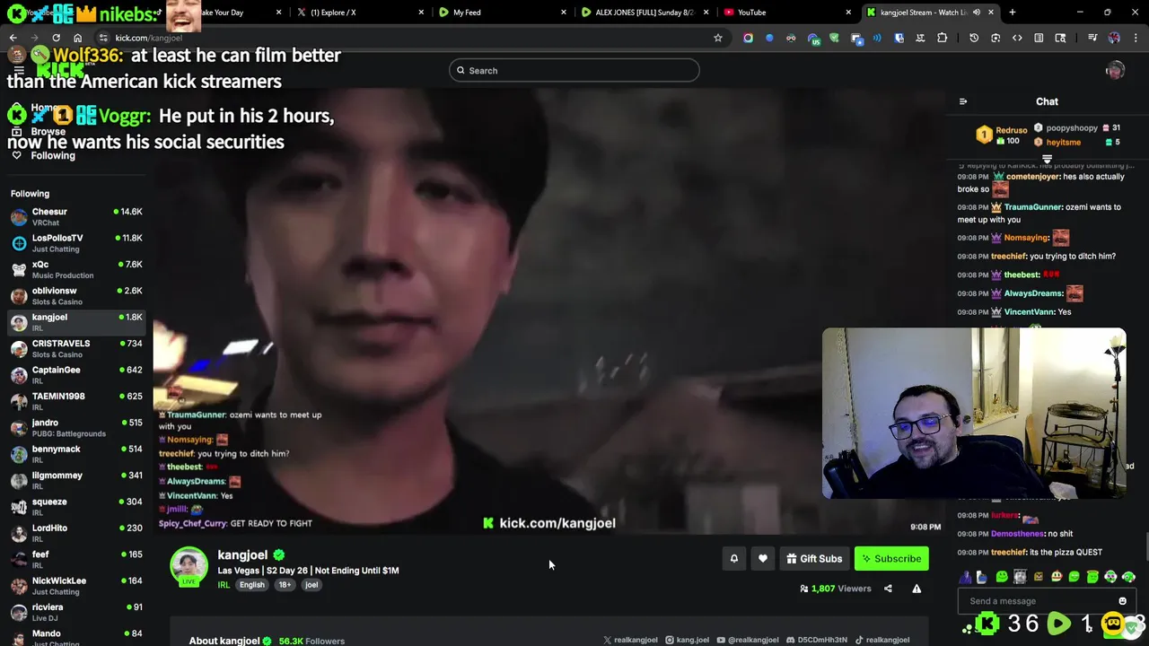Open the IRL category link
Screen dimensions: 1149x646
(224, 585)
